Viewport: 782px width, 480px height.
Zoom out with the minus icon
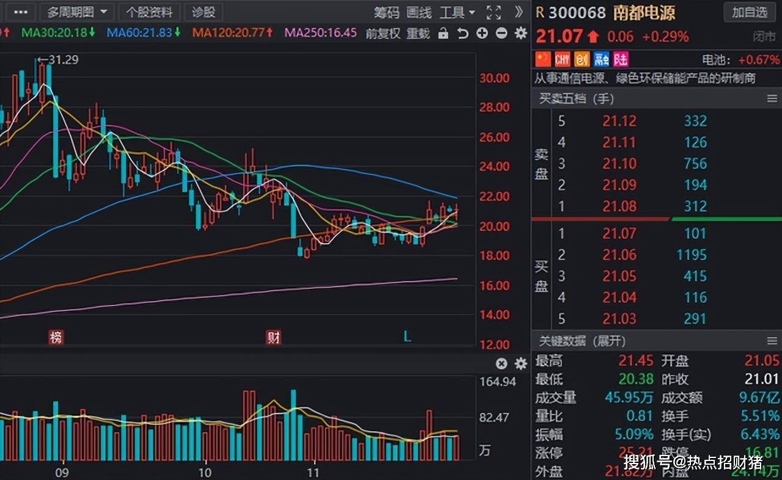pos(502,33)
